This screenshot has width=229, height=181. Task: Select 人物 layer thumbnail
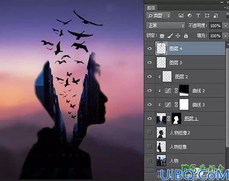pyautogui.click(x=161, y=160)
